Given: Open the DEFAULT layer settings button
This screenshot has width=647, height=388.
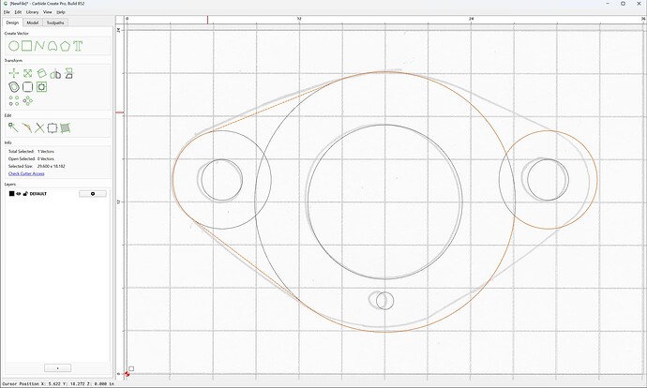Looking at the screenshot, I should coord(93,194).
